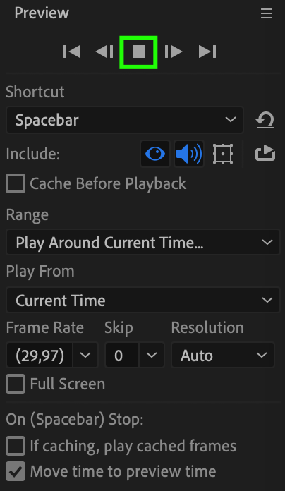Enable the Full Screen checkbox
Viewport: 285px width, 491px height.
[x=16, y=384]
